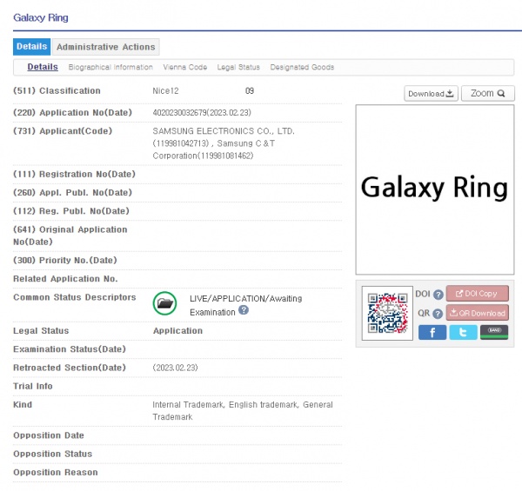Click the DOI help question icon
Image resolution: width=522 pixels, height=491 pixels.
tap(438, 295)
